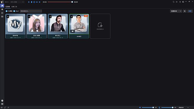Click the blue button at far right of filter row
This screenshot has height=109, width=194.
tap(190, 11)
